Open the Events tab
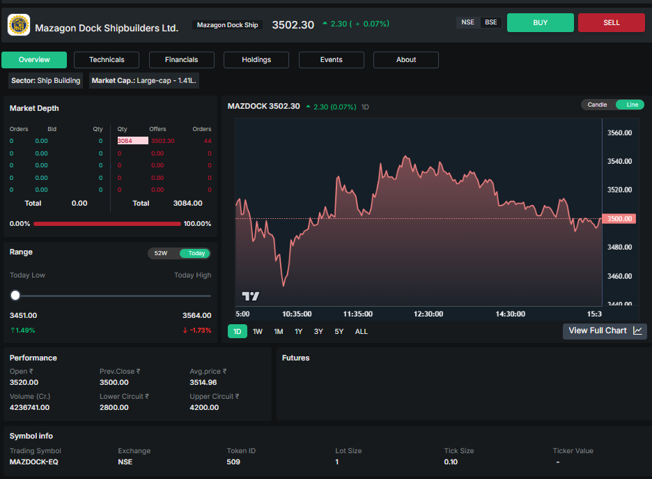 pyautogui.click(x=331, y=60)
